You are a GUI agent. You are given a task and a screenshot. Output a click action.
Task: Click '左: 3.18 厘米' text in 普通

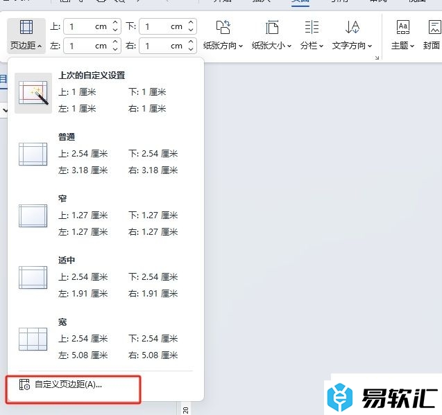coord(83,170)
